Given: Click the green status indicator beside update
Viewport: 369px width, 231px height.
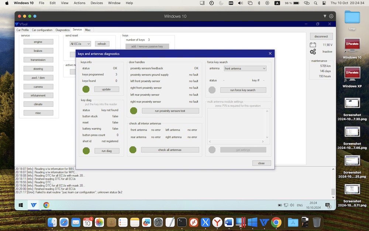Looking at the screenshot, I should (86, 89).
